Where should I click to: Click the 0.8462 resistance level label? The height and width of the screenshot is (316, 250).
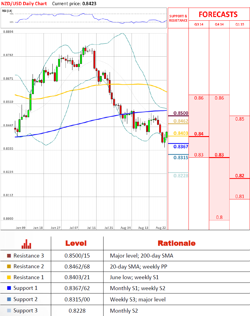pyautogui.click(x=181, y=121)
